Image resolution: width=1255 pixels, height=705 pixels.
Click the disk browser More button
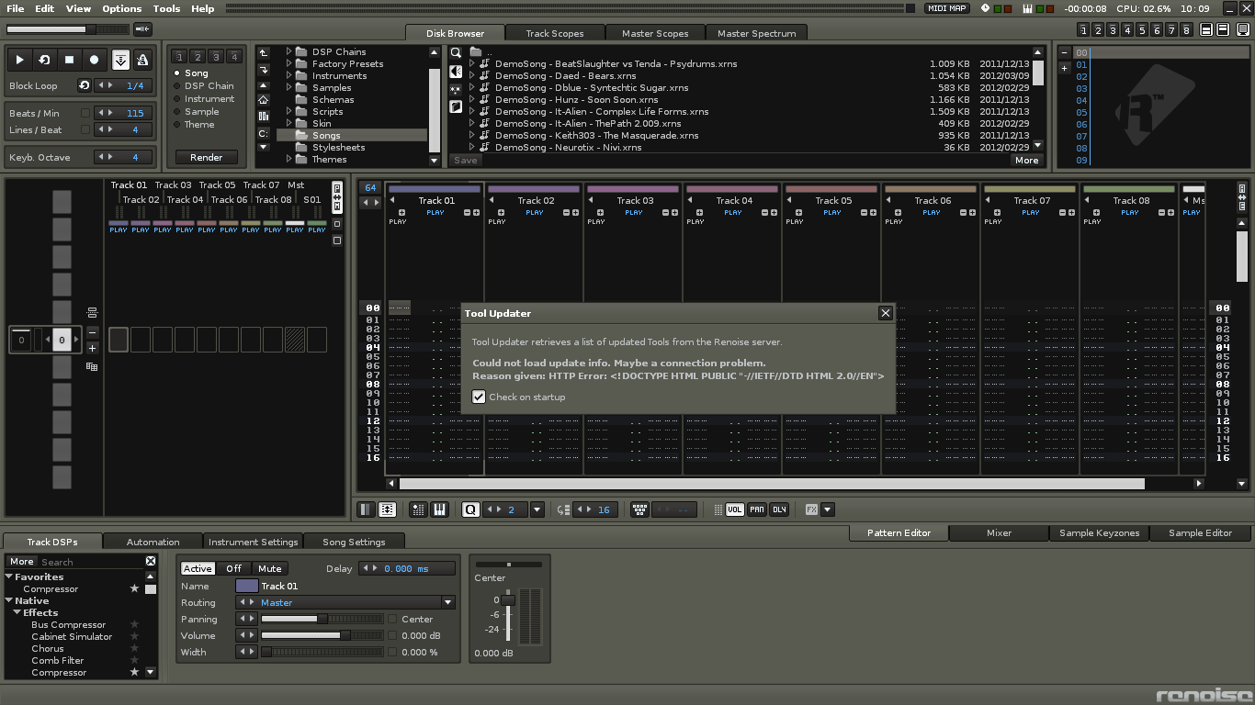point(1026,160)
